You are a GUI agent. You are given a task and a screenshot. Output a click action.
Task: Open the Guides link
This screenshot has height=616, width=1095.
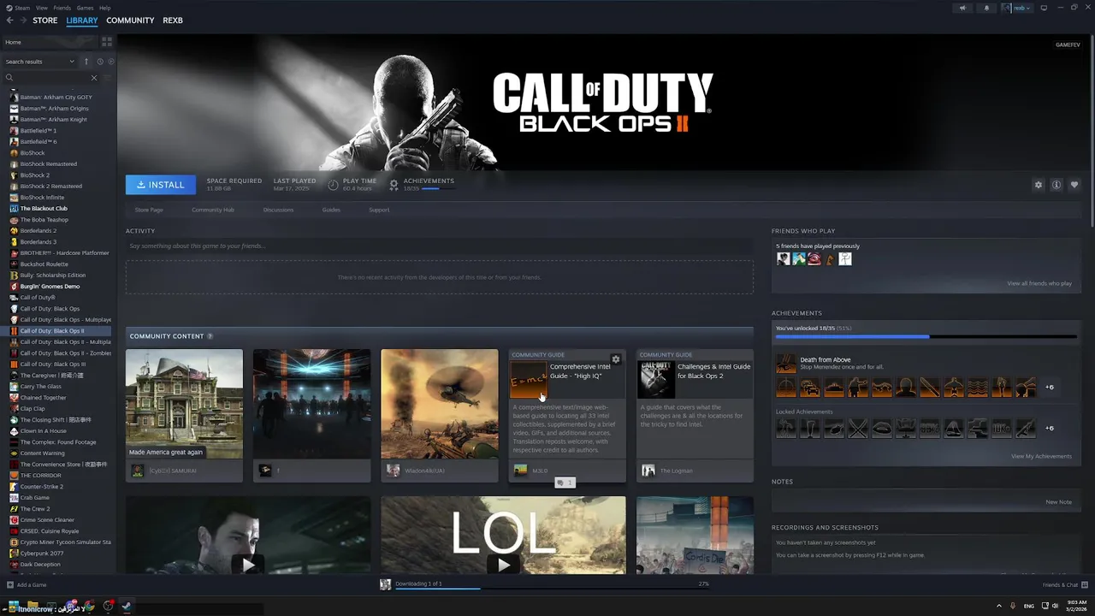click(331, 210)
